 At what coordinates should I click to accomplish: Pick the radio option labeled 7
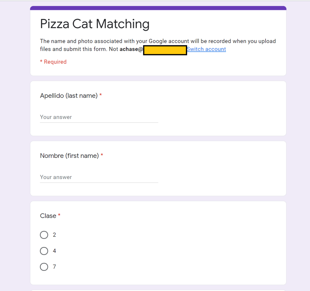tap(44, 267)
